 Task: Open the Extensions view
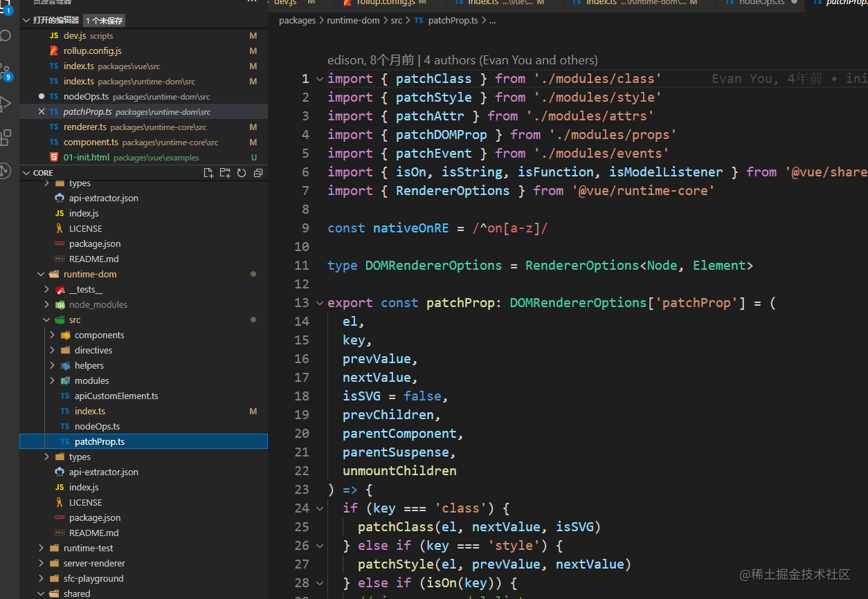pyautogui.click(x=6, y=137)
